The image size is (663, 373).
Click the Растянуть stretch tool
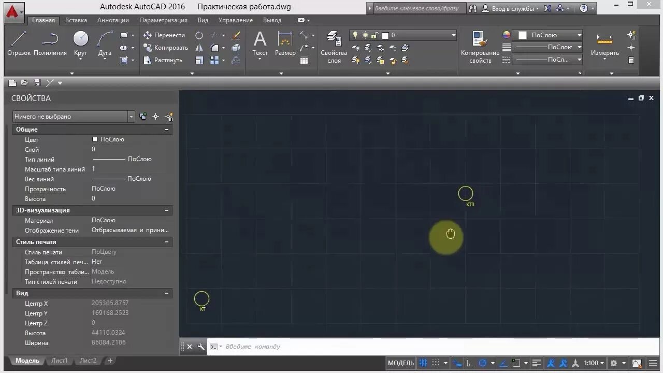163,60
